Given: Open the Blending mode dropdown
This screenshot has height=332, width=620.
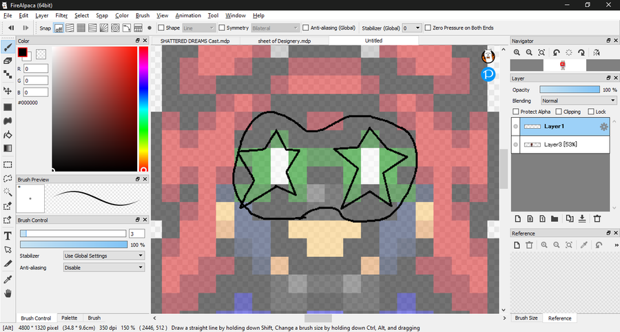Looking at the screenshot, I should pos(579,101).
